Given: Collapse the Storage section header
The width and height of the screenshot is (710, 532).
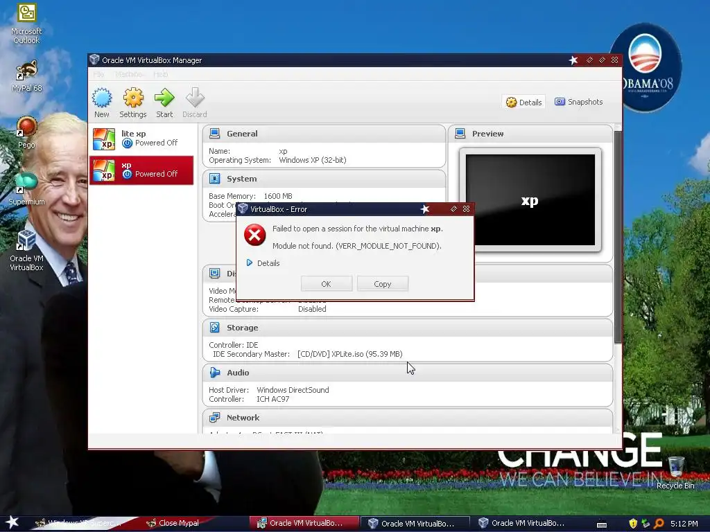Looking at the screenshot, I should coord(408,328).
